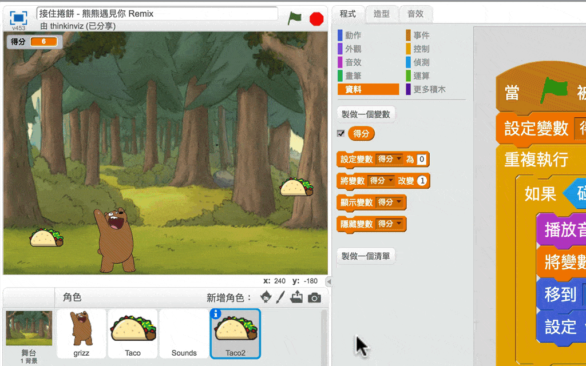Click the 製做一個清單 button
Image resolution: width=586 pixels, height=366 pixels.
tap(366, 256)
